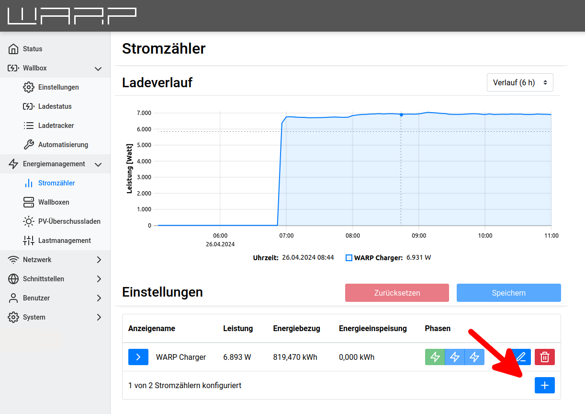Viewport: 585px width, 414px height.
Task: Add a new Stromzähler with plus button
Action: (544, 385)
